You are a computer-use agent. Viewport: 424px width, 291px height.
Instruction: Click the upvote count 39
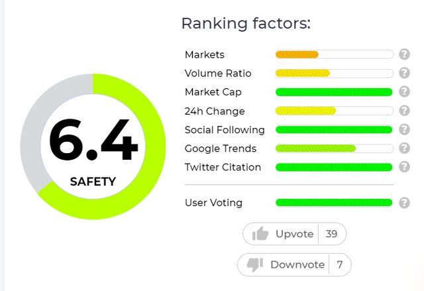[331, 234]
